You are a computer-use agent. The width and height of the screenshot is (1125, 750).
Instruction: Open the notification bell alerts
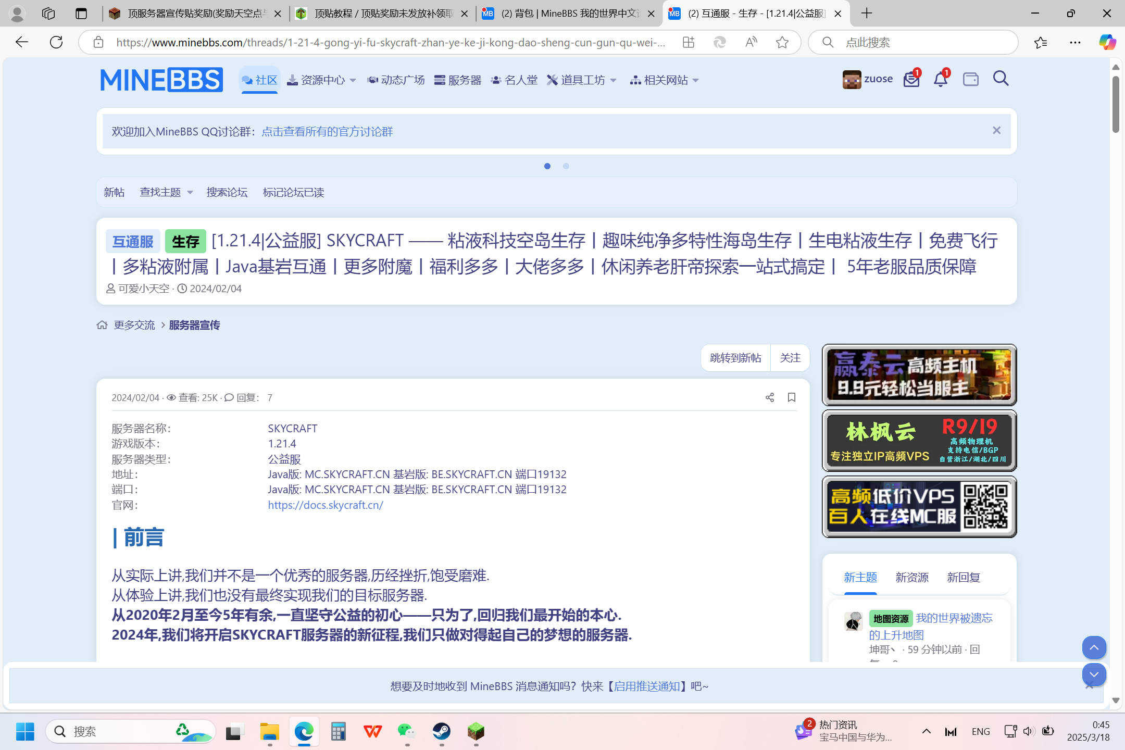[940, 79]
